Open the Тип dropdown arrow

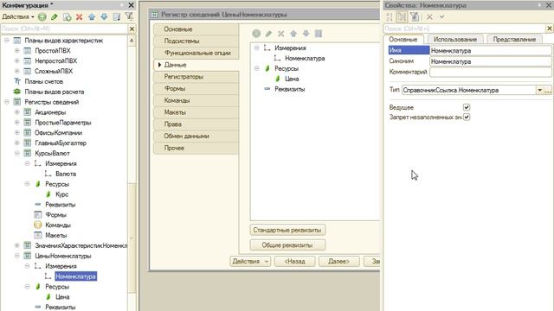pos(539,90)
